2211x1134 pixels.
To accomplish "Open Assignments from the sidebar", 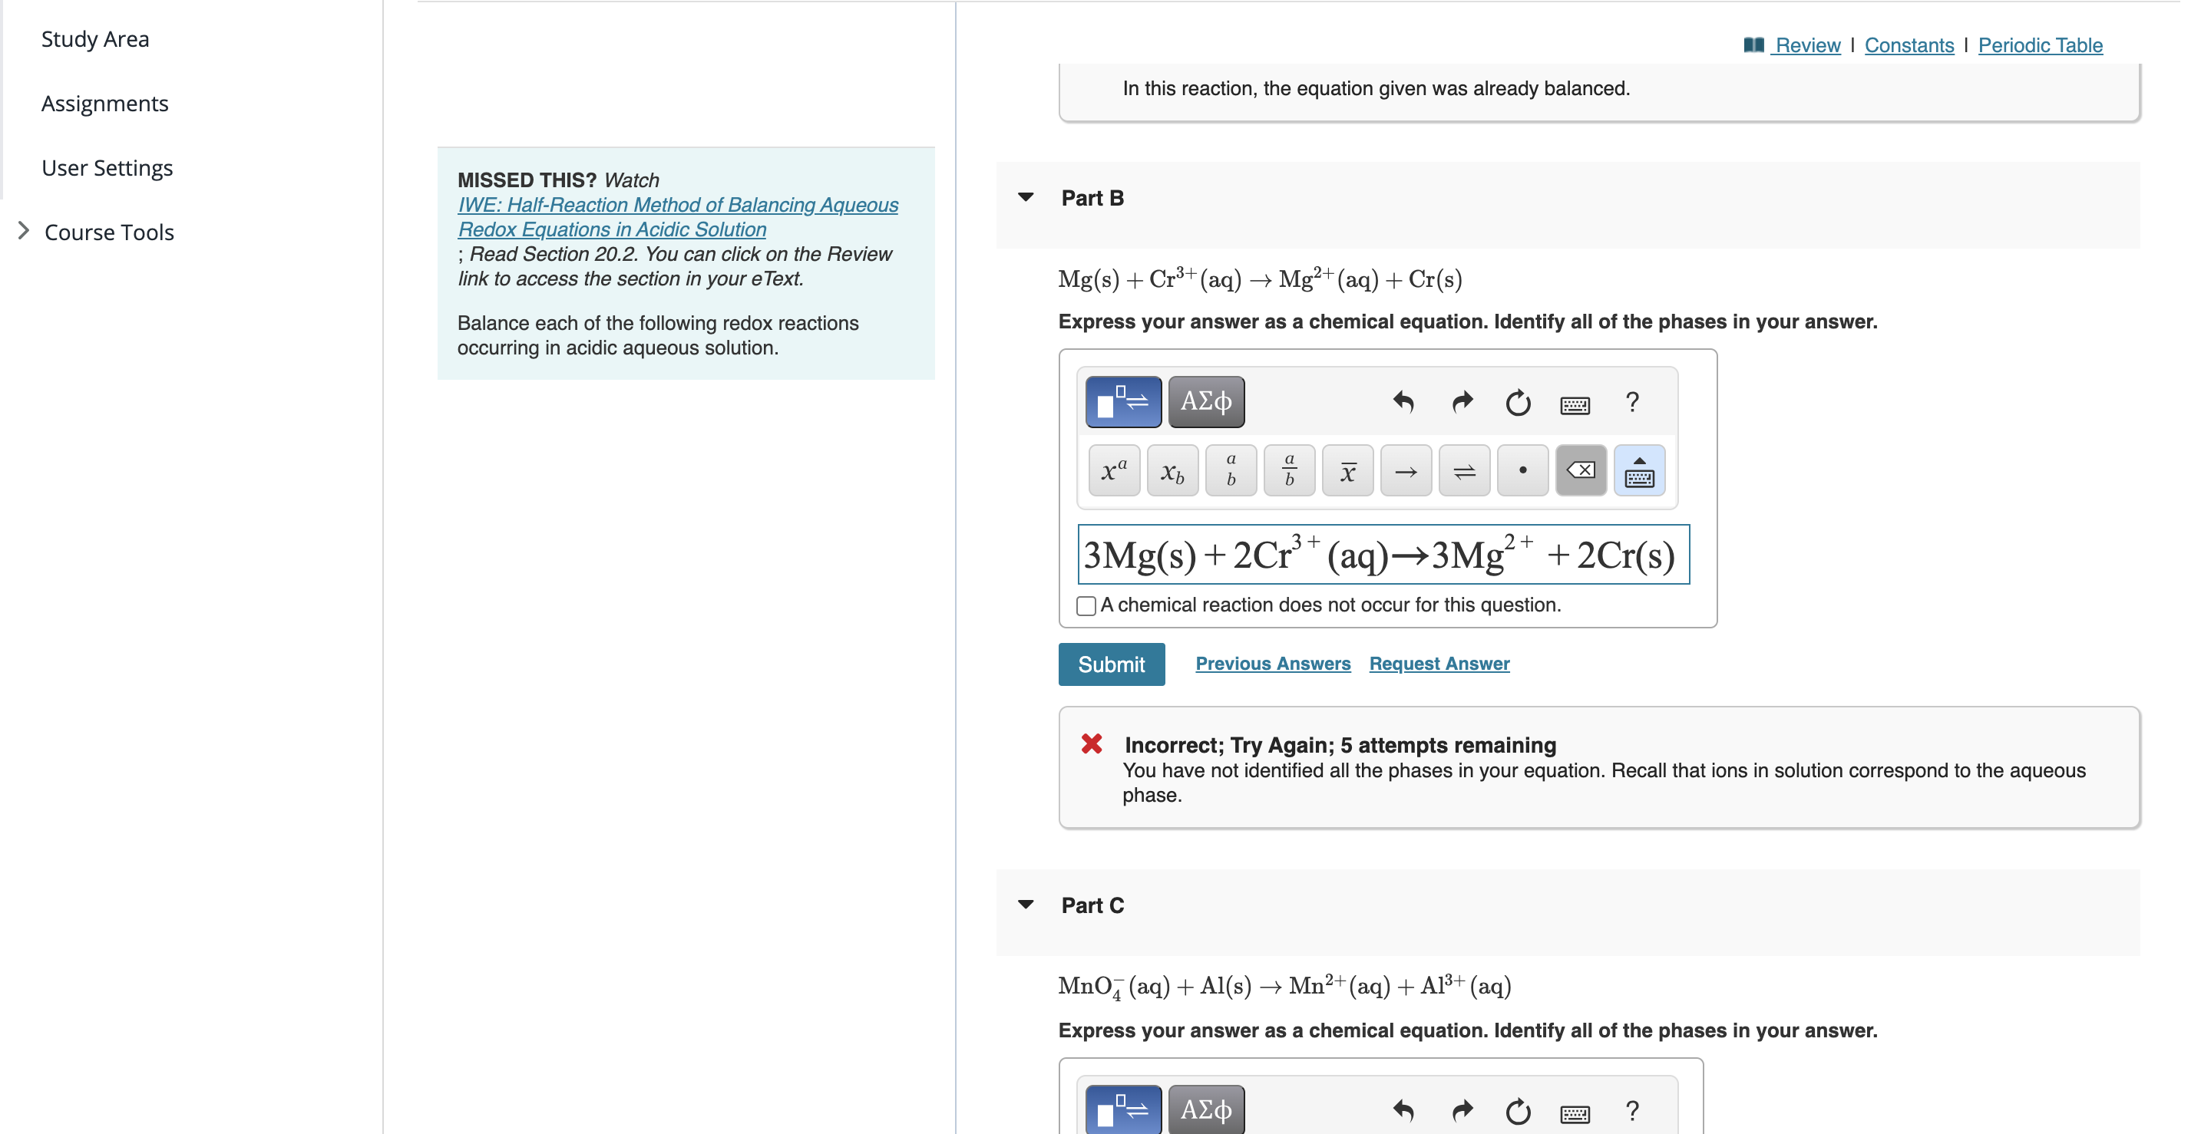I will point(104,104).
